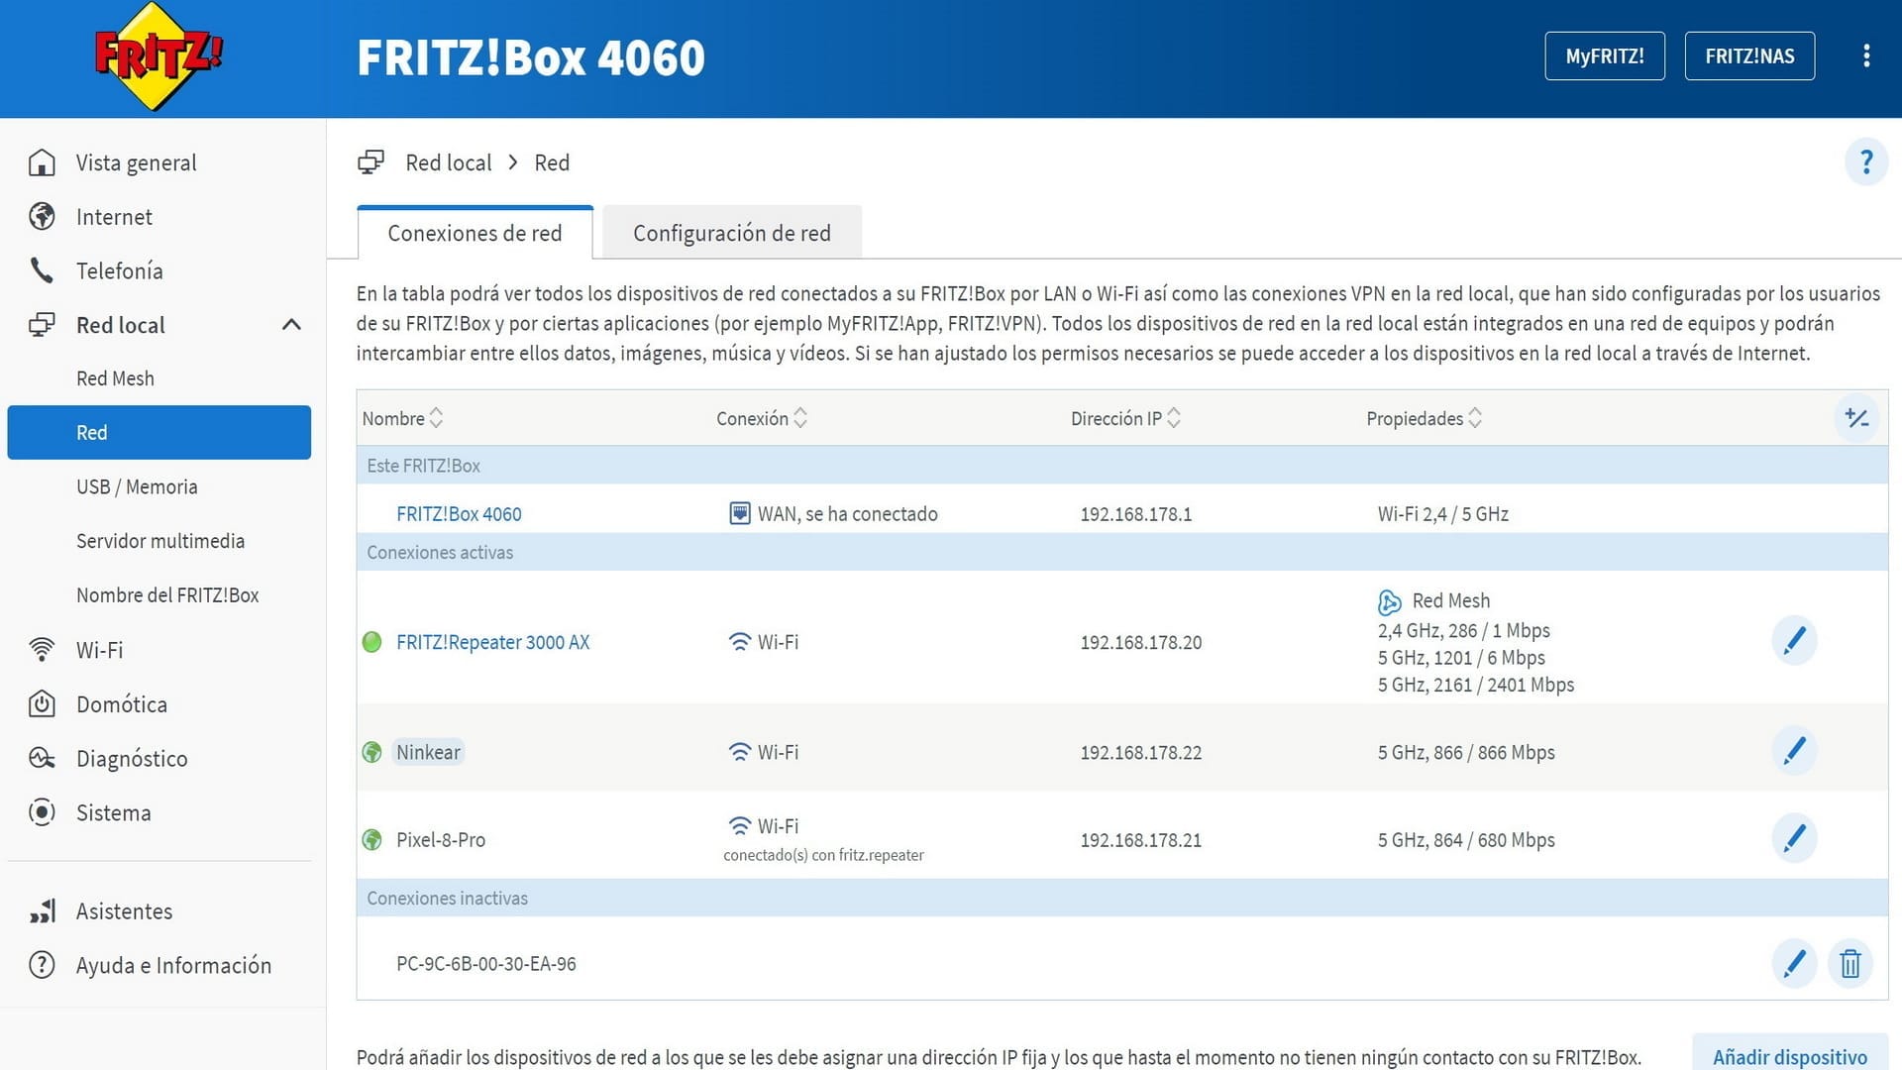Click IP address 192.168.178.21
This screenshot has height=1070, width=1902.
point(1140,840)
